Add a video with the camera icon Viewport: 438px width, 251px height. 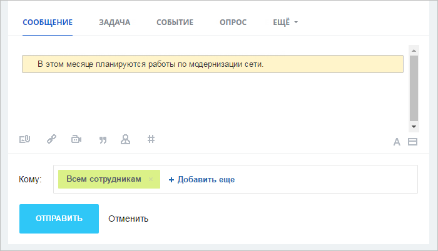(76, 139)
